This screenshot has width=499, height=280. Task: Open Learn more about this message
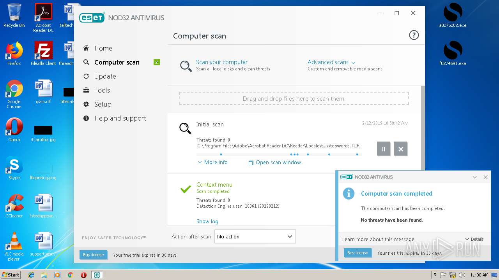pos(378,239)
